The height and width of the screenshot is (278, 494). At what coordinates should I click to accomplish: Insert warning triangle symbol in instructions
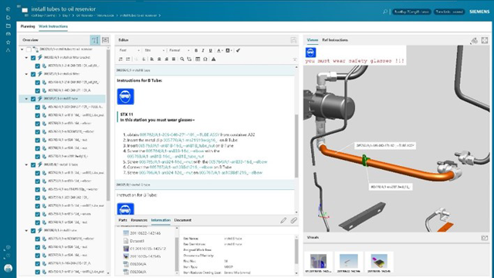214,59
